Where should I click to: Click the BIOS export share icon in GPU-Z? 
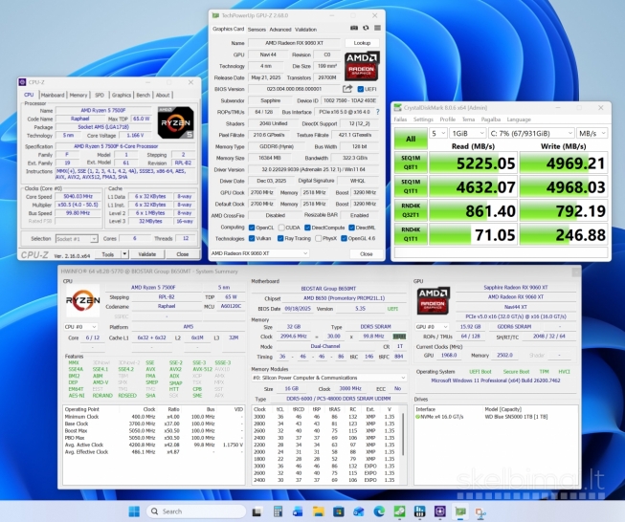pyautogui.click(x=347, y=89)
